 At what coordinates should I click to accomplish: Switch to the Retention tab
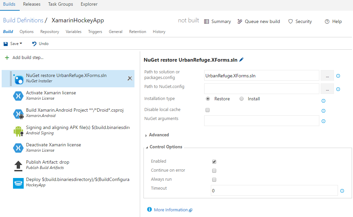[x=137, y=32]
